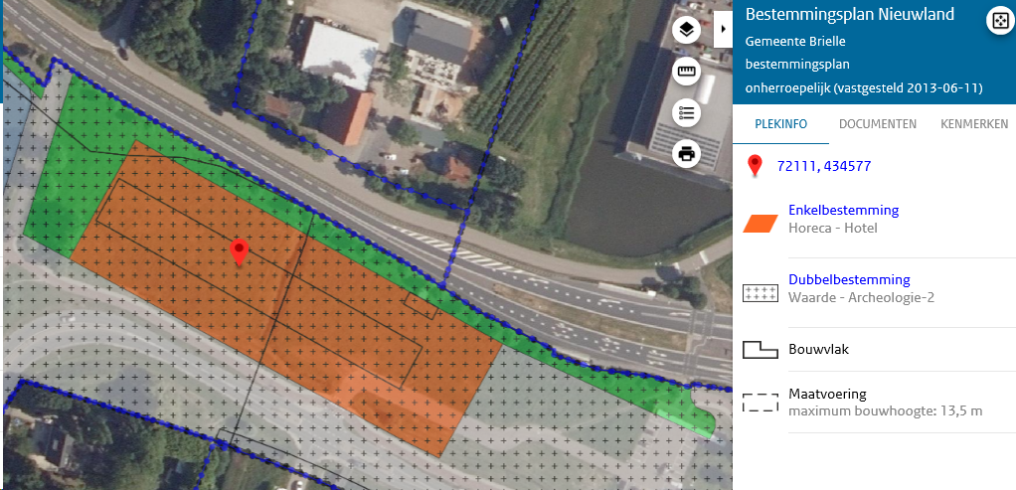
Task: Select the ruler measurement tool
Action: tap(686, 72)
